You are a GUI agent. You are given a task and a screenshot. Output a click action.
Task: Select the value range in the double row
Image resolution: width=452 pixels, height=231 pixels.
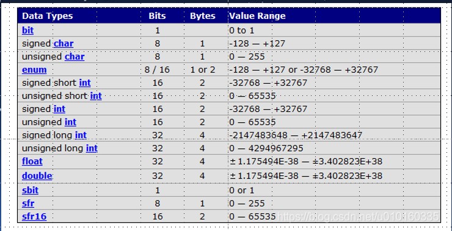pyautogui.click(x=305, y=175)
